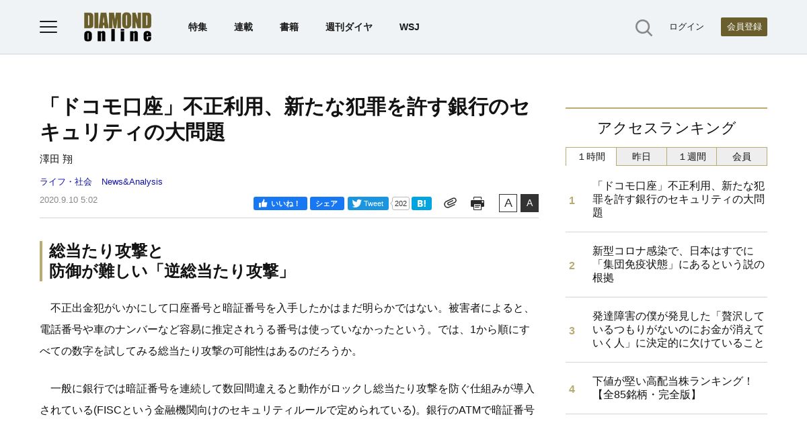This screenshot has height=423, width=807.
Task: Open the 週刊ダイヤ menu item
Action: [349, 27]
